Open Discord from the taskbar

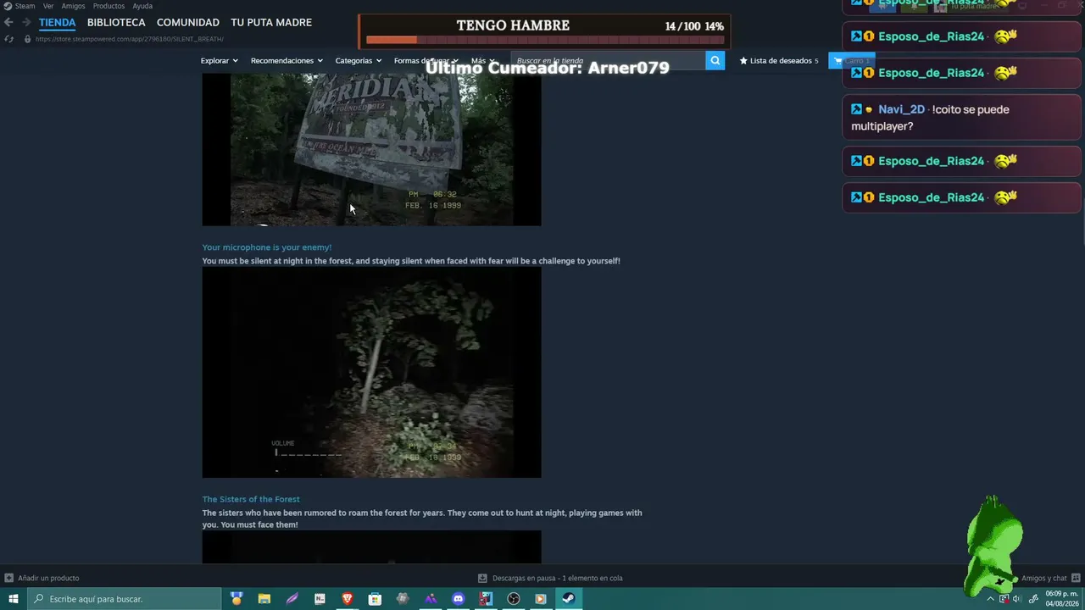pyautogui.click(x=459, y=599)
